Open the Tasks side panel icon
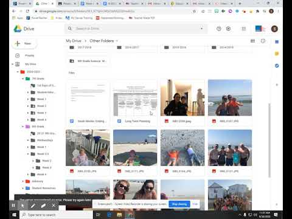 point(277,66)
